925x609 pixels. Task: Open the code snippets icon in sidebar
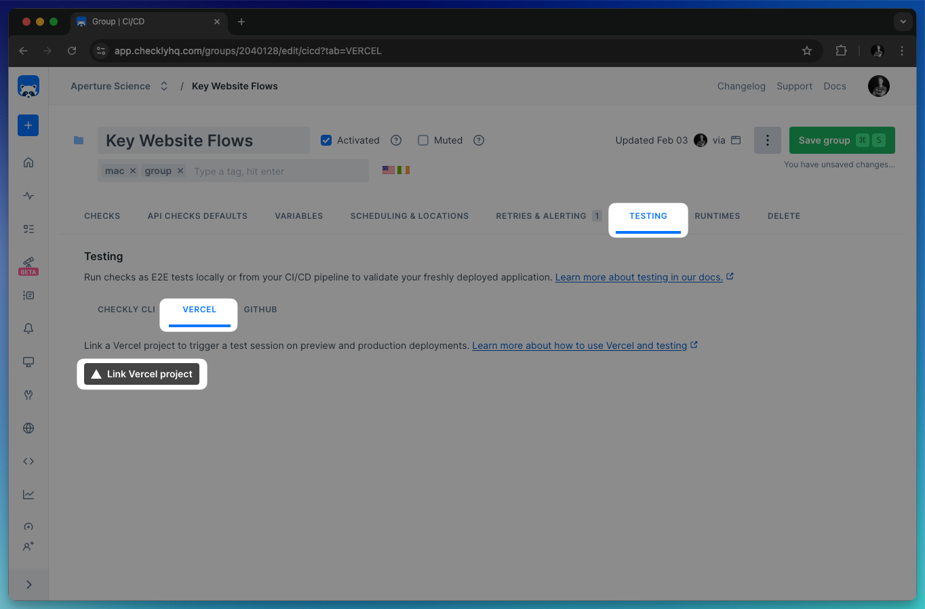pos(28,461)
